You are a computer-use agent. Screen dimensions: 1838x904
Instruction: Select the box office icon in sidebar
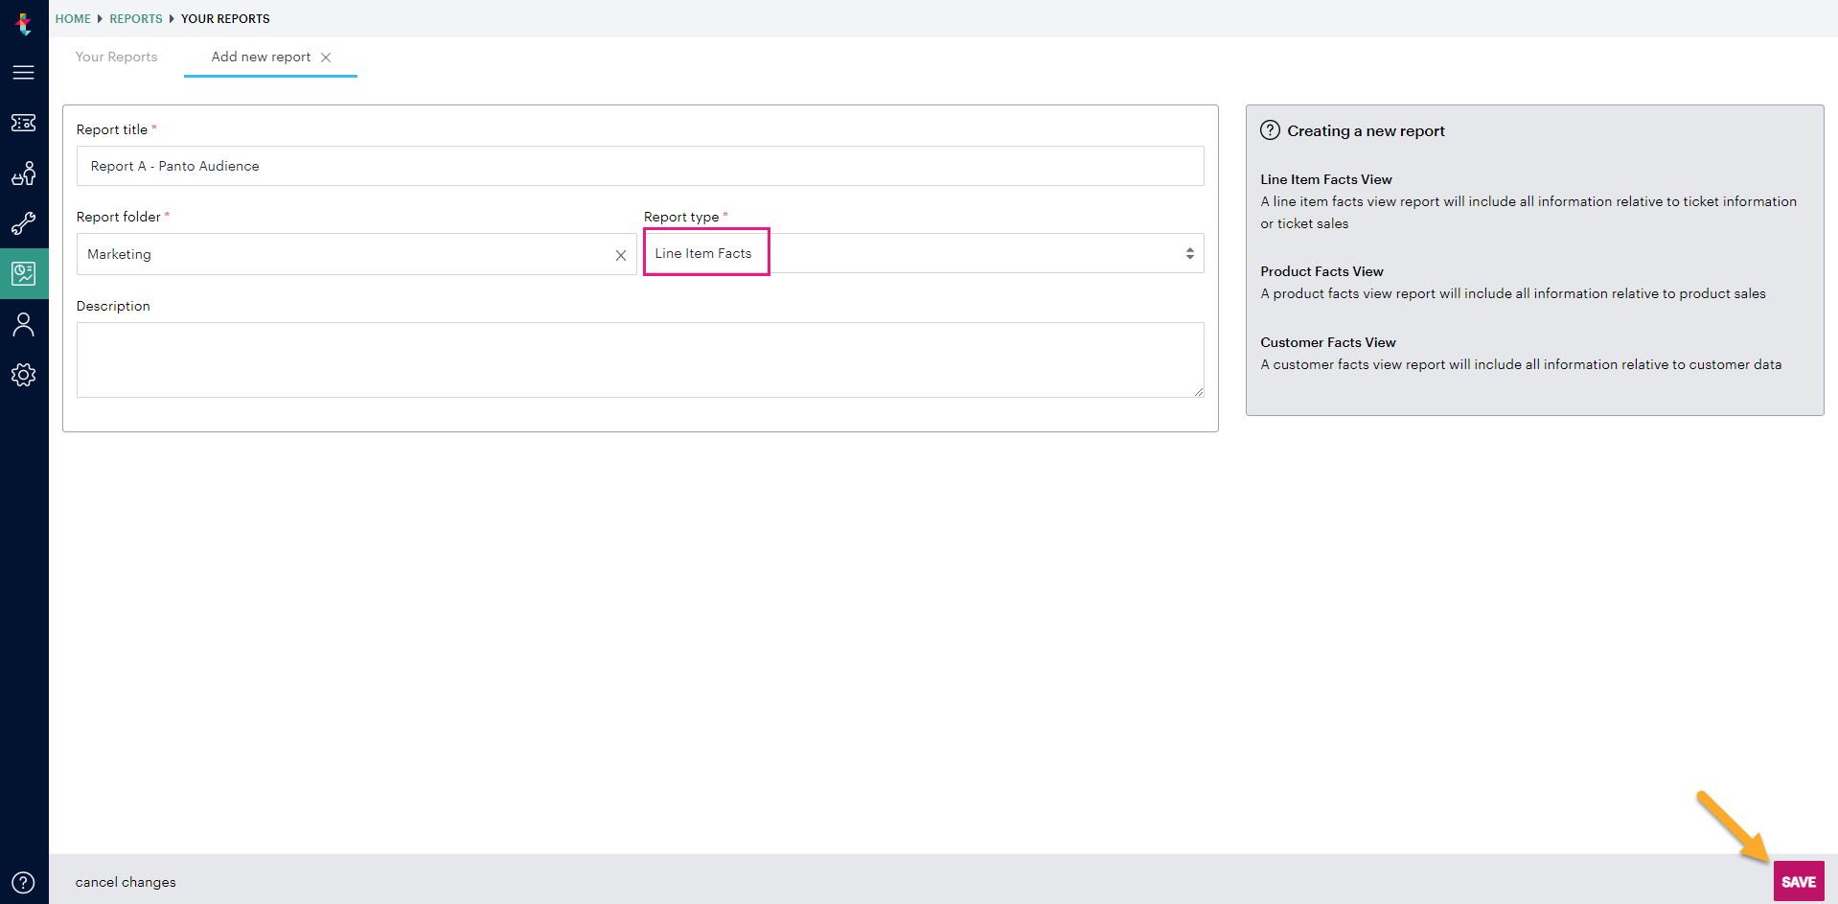pos(24,174)
